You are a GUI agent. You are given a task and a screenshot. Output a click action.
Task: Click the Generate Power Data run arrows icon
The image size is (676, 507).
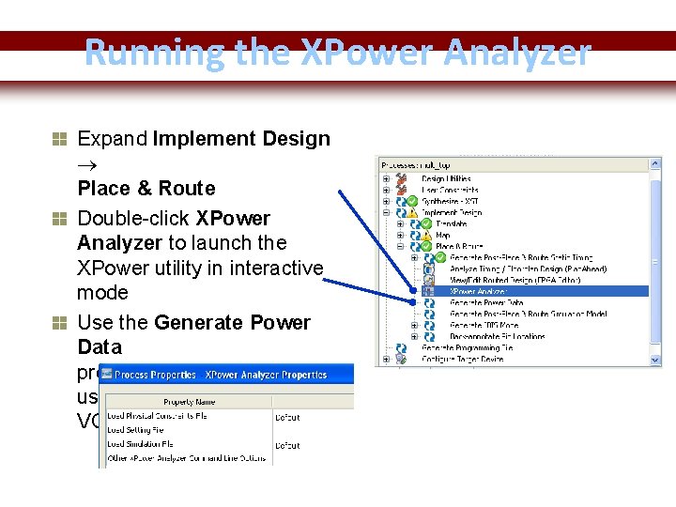click(x=429, y=302)
